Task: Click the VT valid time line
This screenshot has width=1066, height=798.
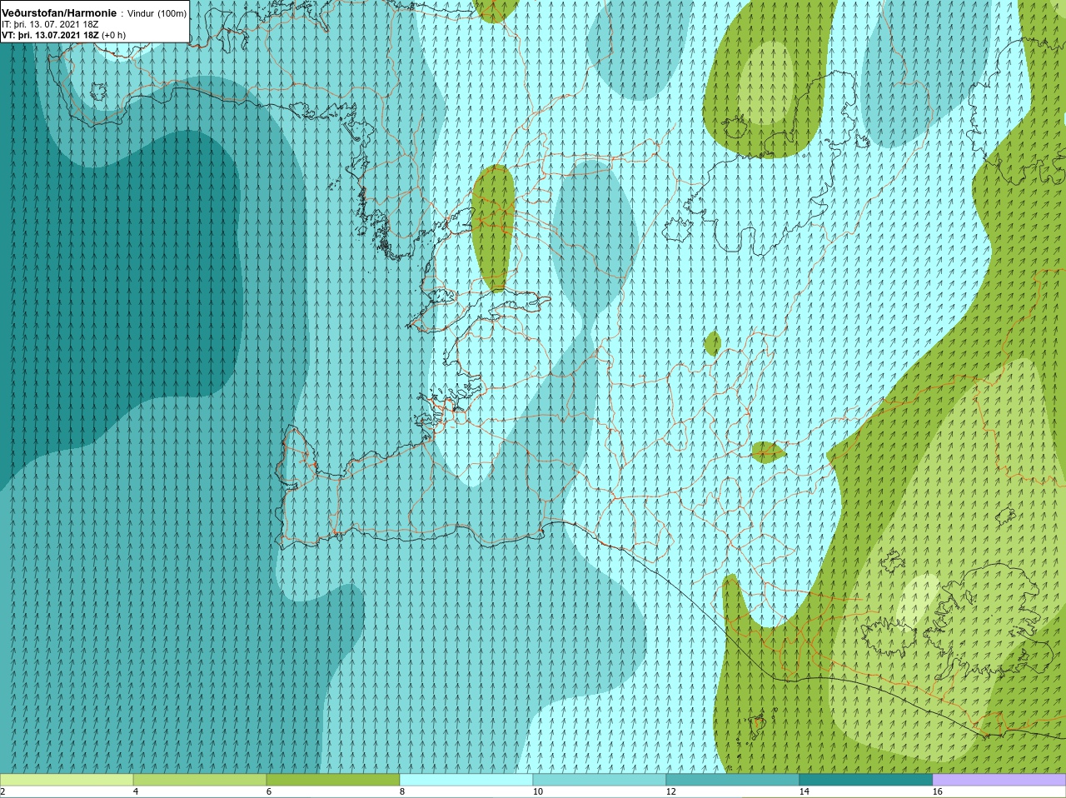Action: pyautogui.click(x=63, y=35)
